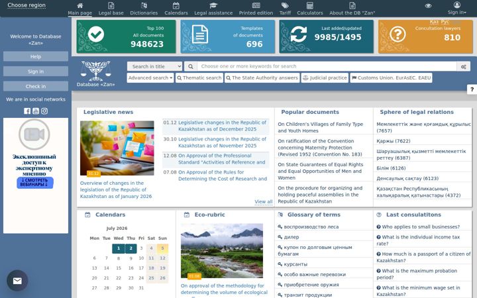
Task: Open the Top 100 All documents tile
Action: pyautogui.click(x=126, y=36)
